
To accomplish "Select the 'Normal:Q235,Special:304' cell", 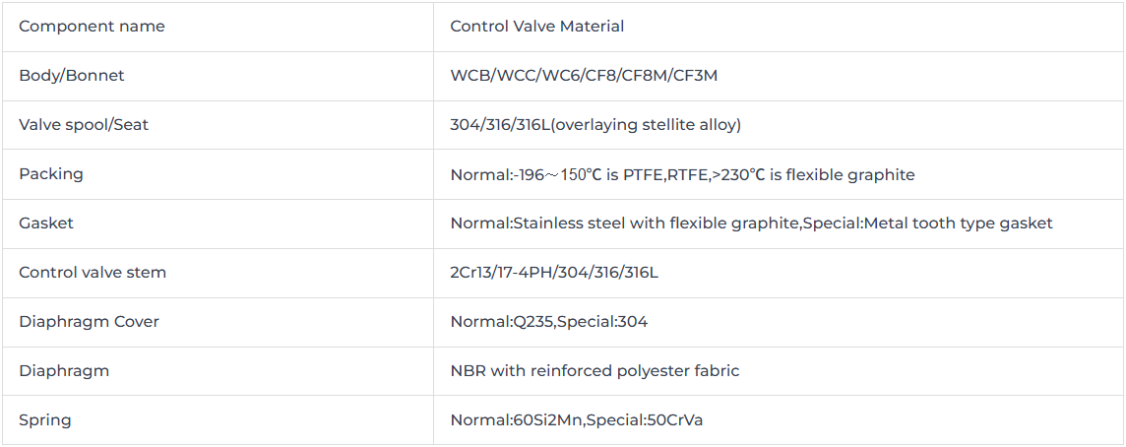I will [x=780, y=323].
